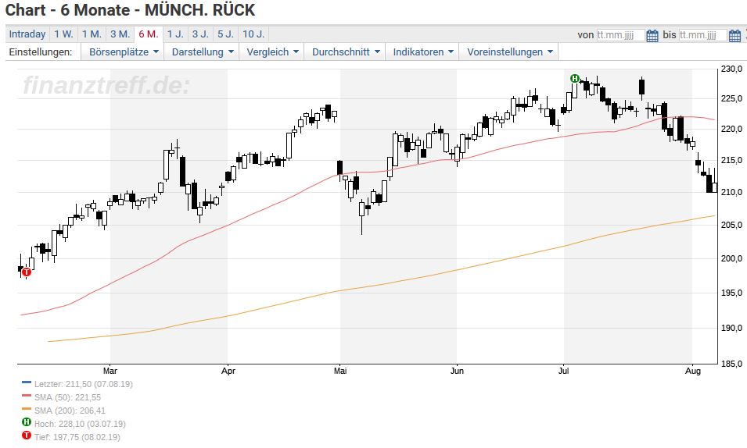Open the Börsenplätze dropdown
This screenshot has width=747, height=448.
123,52
